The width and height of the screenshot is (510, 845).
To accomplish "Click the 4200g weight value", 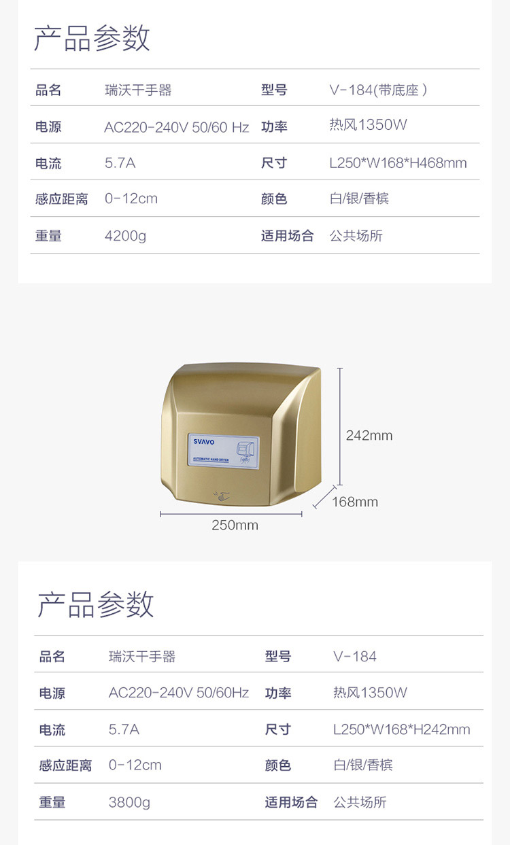I will 125,236.
